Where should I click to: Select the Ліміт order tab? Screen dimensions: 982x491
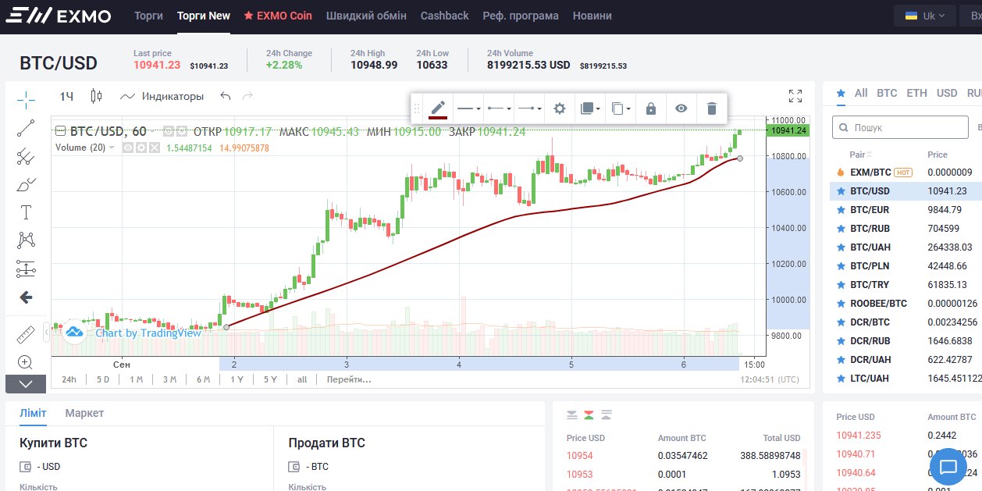pyautogui.click(x=33, y=413)
